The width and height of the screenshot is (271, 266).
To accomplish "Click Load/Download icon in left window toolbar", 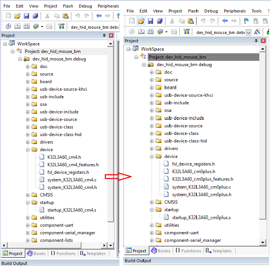I will (x=61, y=26).
